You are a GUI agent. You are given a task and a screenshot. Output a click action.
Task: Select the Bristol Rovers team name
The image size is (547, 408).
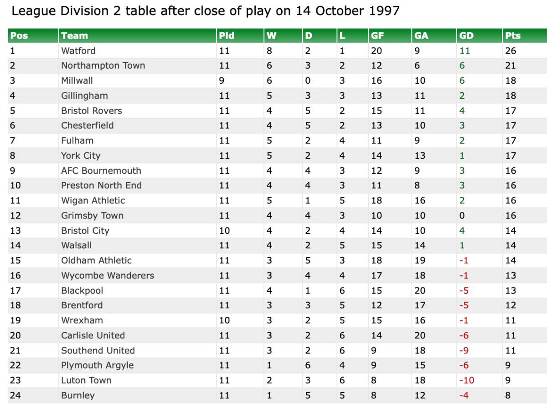pyautogui.click(x=92, y=111)
